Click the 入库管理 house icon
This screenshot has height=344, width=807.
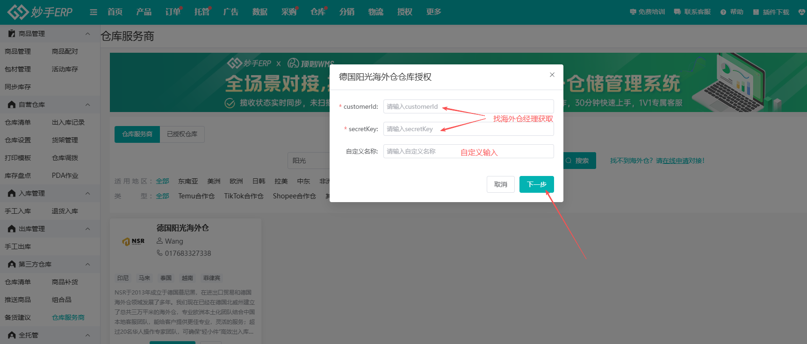12,193
